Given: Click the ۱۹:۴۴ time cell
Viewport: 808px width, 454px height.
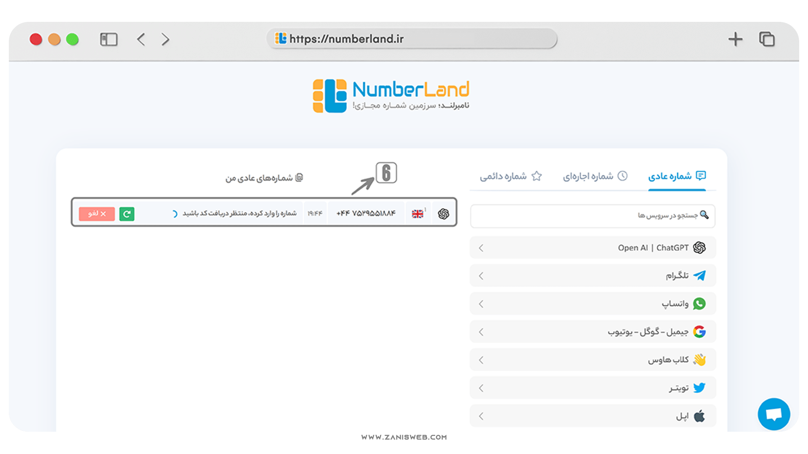Looking at the screenshot, I should [x=315, y=214].
